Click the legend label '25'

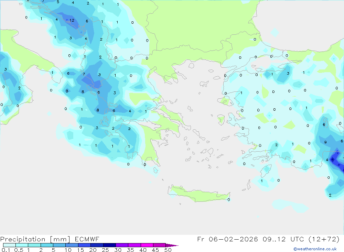click(105, 250)
